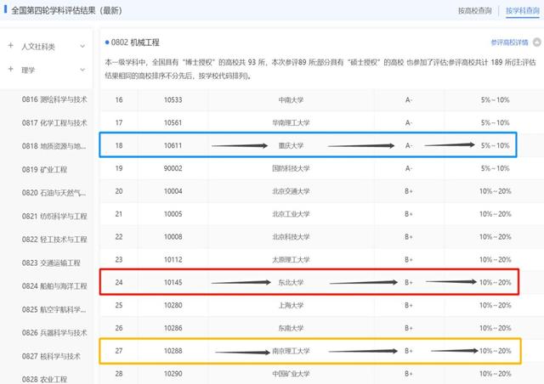Click school code 10561
This screenshot has width=544, height=384.
pyautogui.click(x=173, y=123)
